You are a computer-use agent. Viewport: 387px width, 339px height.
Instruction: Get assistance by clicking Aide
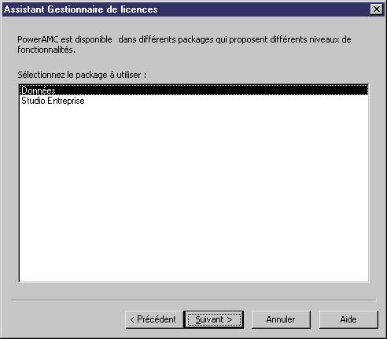(348, 319)
